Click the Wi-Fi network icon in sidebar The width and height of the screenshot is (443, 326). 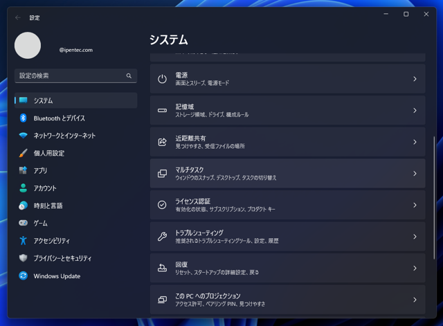tap(23, 136)
